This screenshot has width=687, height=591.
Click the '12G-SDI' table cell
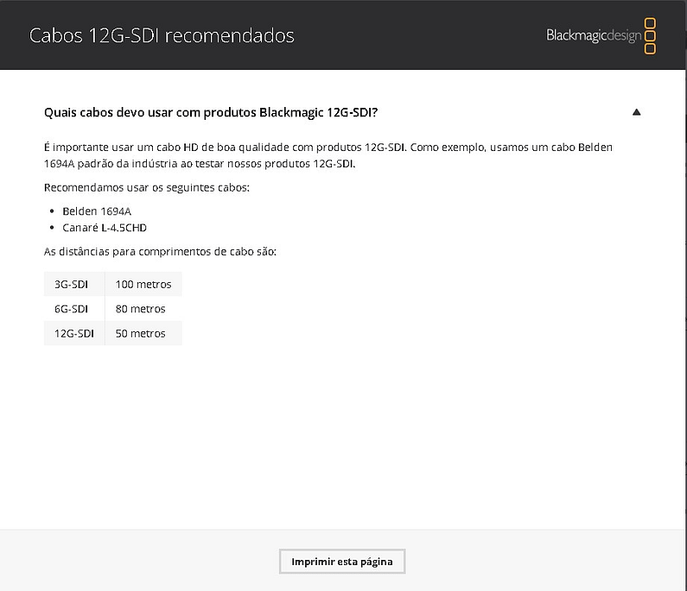[74, 333]
